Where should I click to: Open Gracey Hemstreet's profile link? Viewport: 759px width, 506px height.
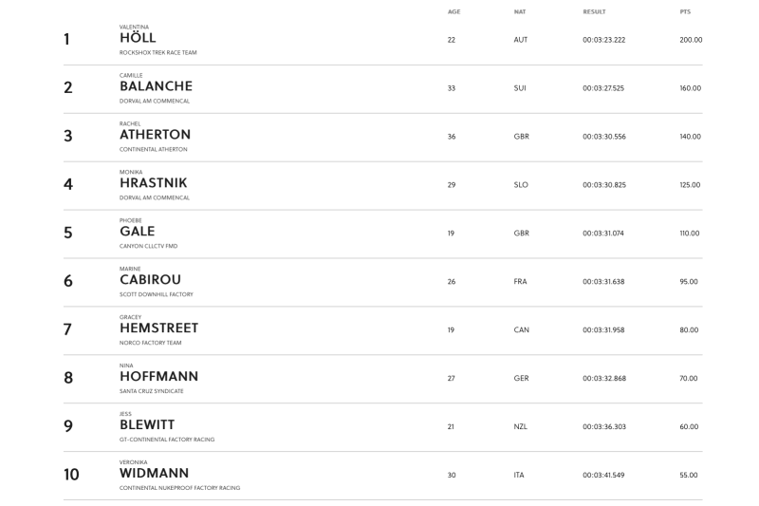point(158,328)
